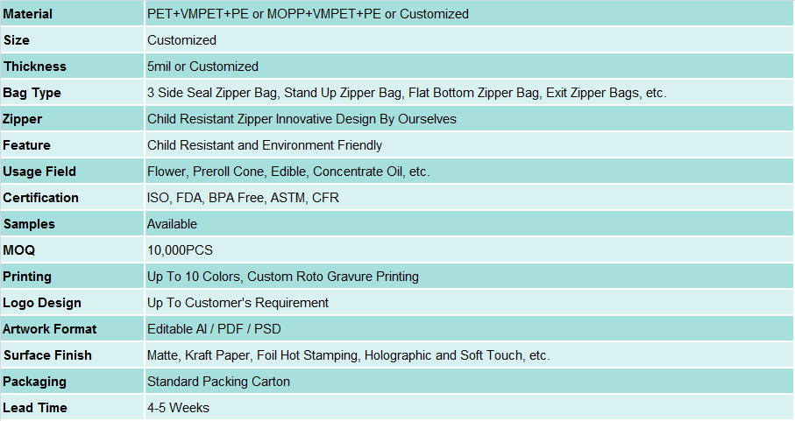Screen dimensions: 795x421
Task: Click the Printing row label
Action: [x=27, y=277]
